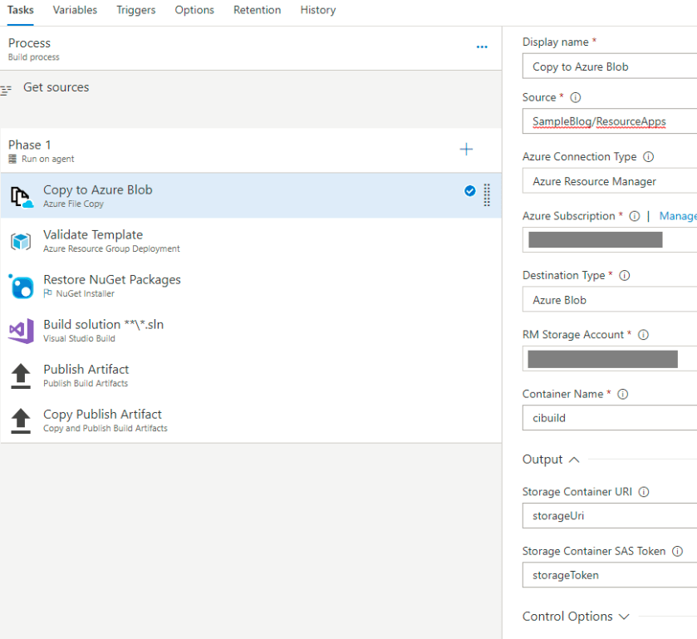Screen dimensions: 697x639
Task: Switch to the Triggers tab
Action: point(136,10)
